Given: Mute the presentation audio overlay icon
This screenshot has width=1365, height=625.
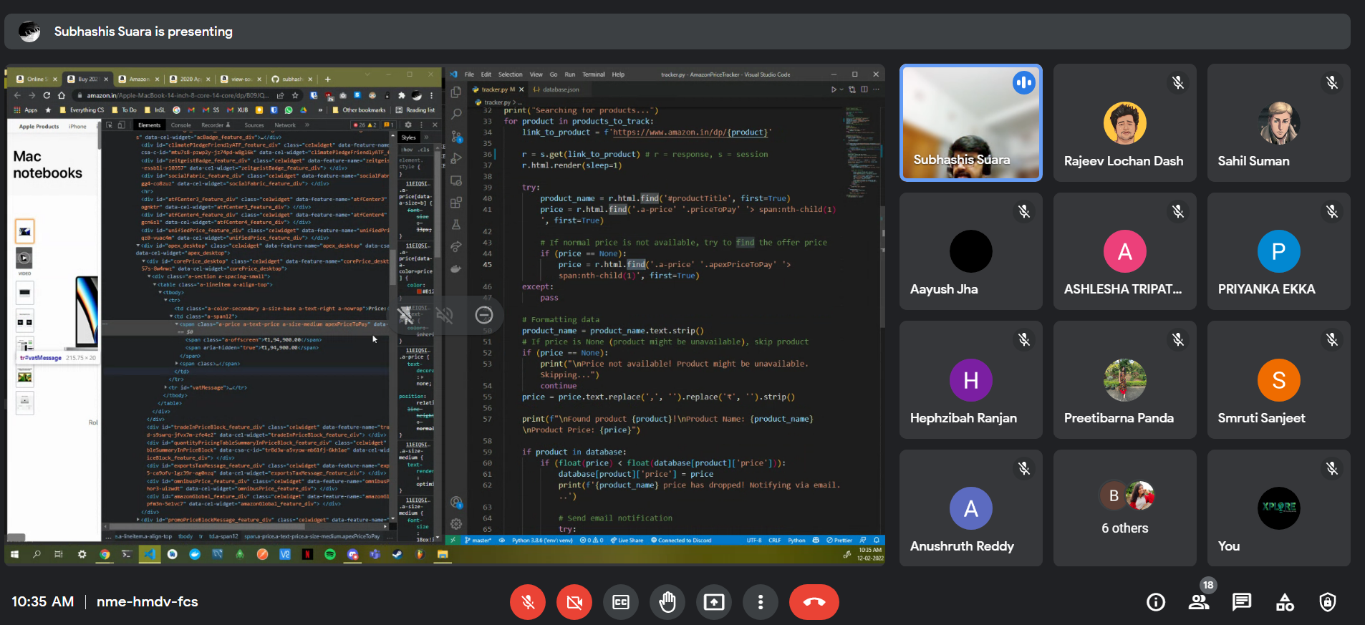Looking at the screenshot, I should click(445, 315).
